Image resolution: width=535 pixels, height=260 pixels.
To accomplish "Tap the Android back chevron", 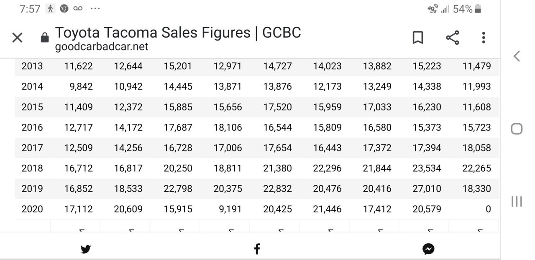I will pos(517,56).
